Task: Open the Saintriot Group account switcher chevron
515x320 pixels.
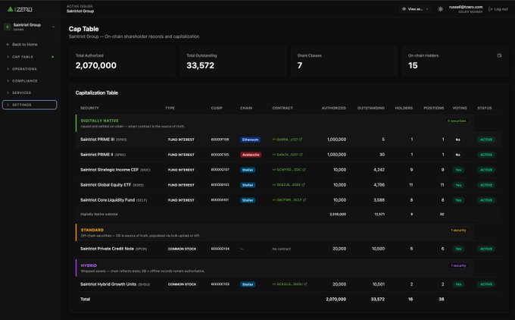Action: pyautogui.click(x=54, y=27)
